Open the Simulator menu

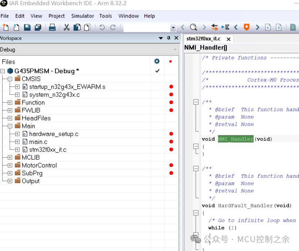(83, 16)
